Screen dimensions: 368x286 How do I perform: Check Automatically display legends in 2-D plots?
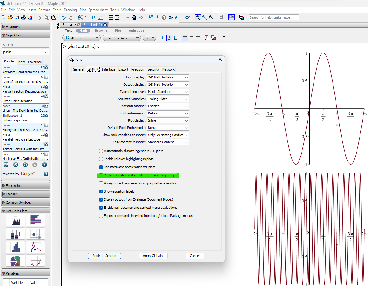tap(101, 151)
